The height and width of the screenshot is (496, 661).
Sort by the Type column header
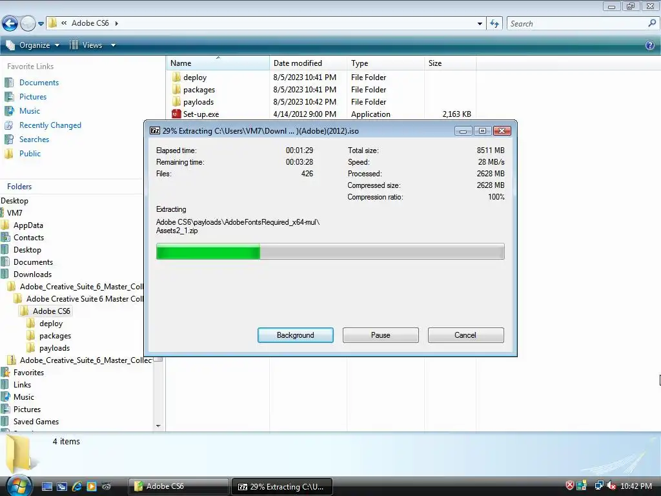click(x=386, y=63)
